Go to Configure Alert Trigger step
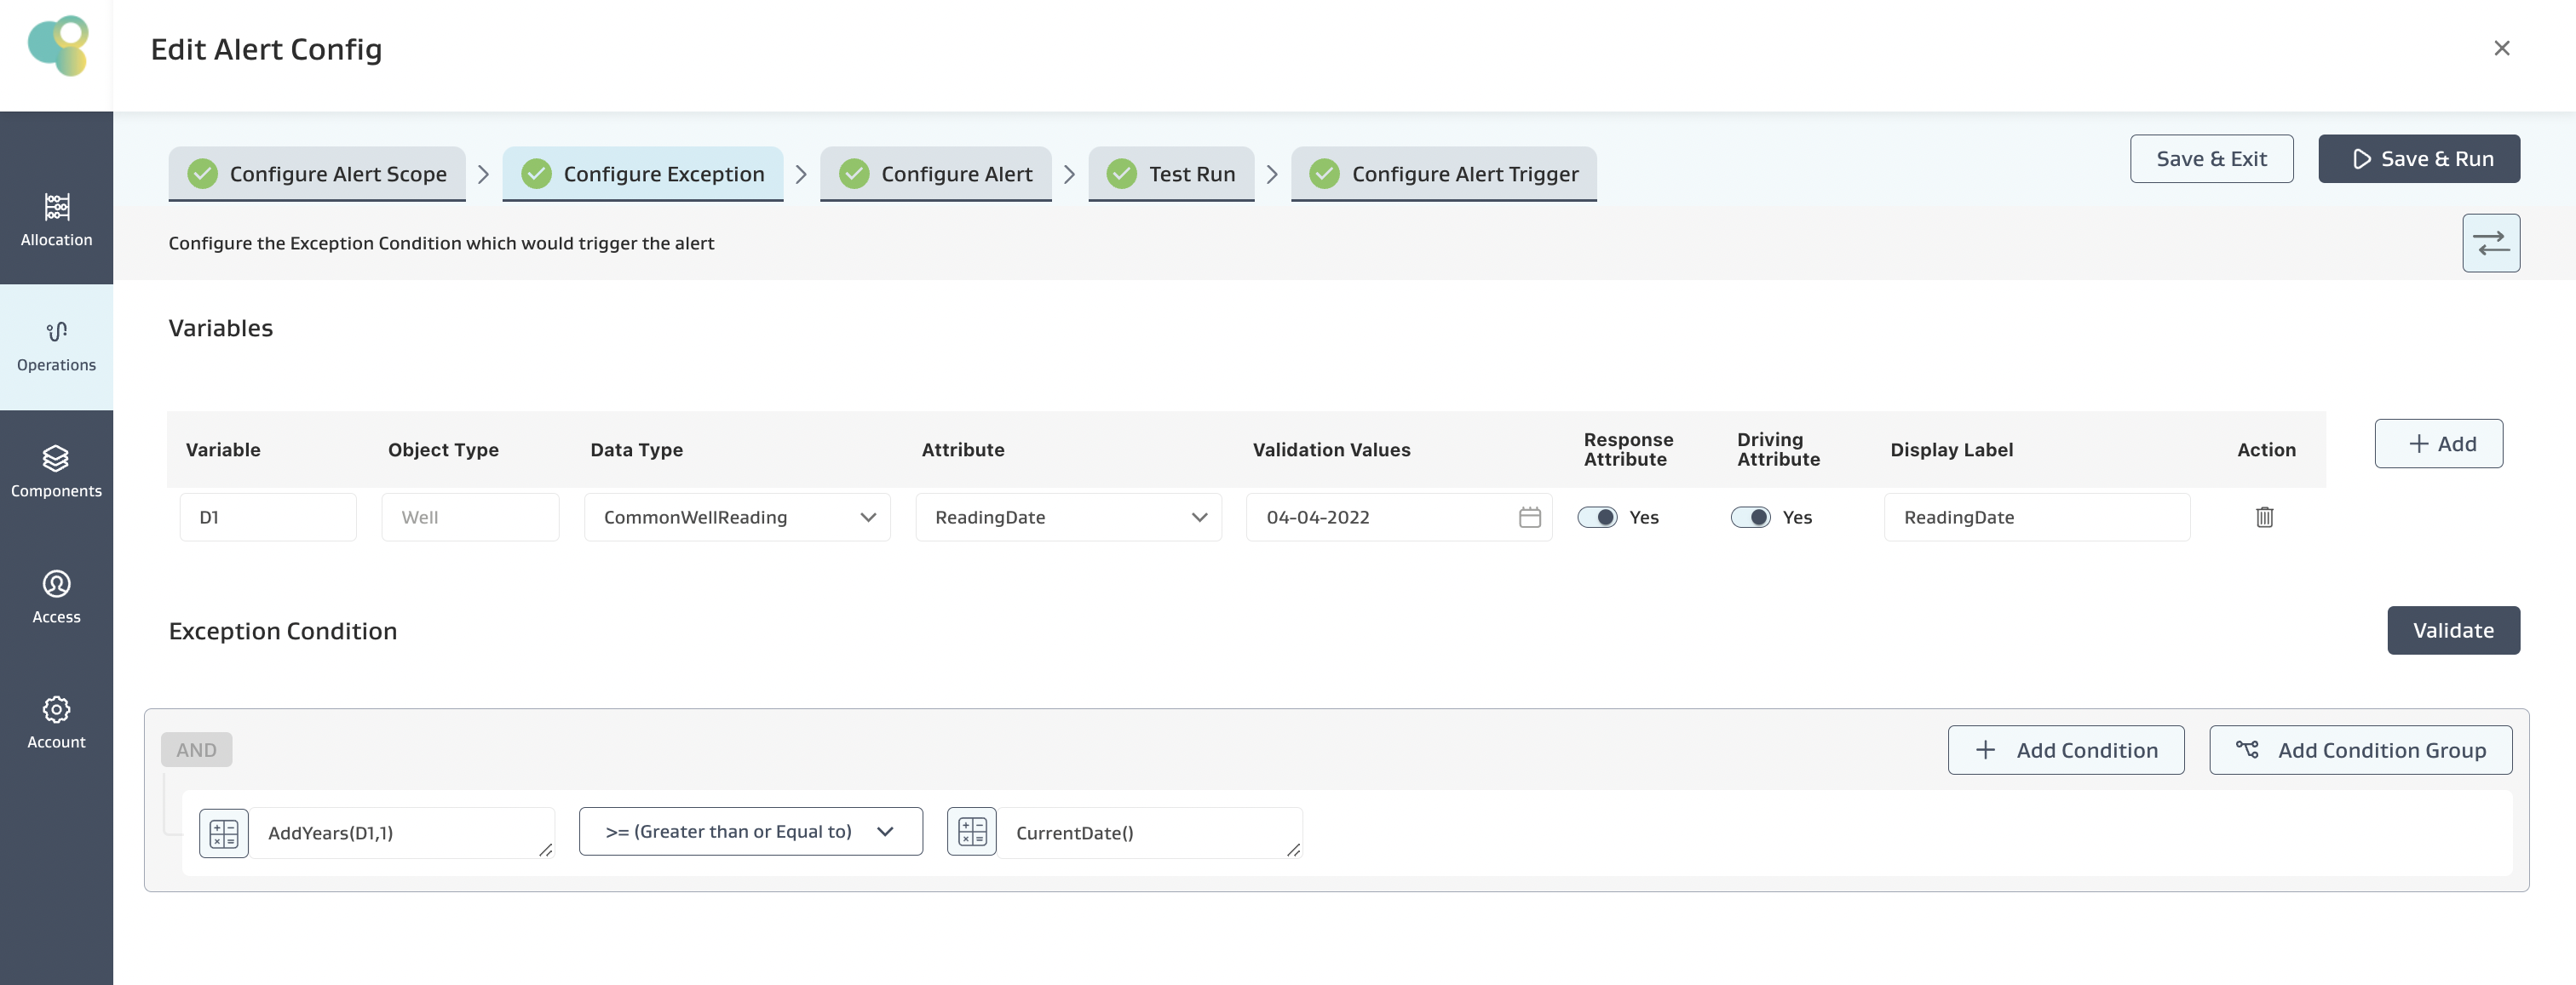 pyautogui.click(x=1443, y=174)
